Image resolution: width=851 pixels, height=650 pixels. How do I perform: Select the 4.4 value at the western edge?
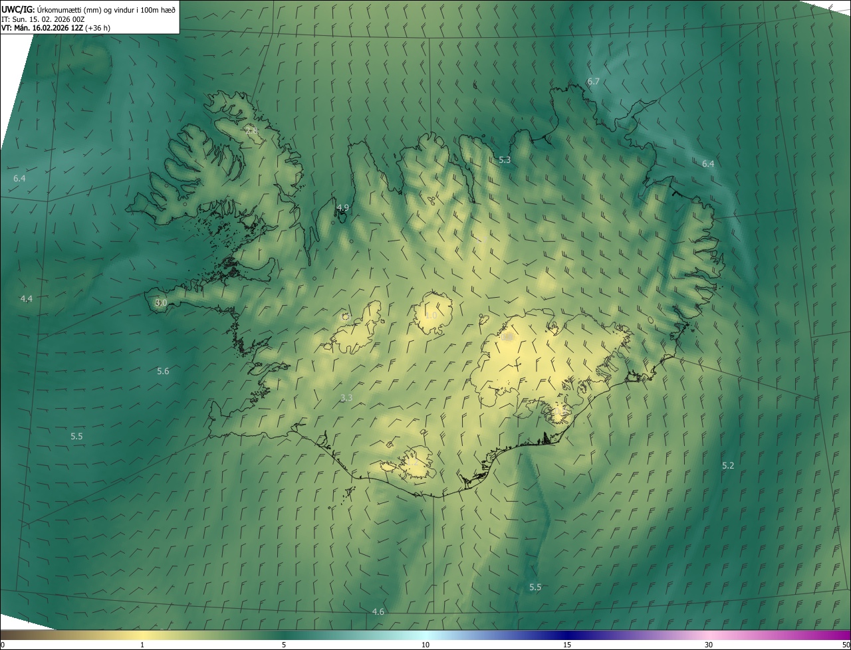pos(26,298)
